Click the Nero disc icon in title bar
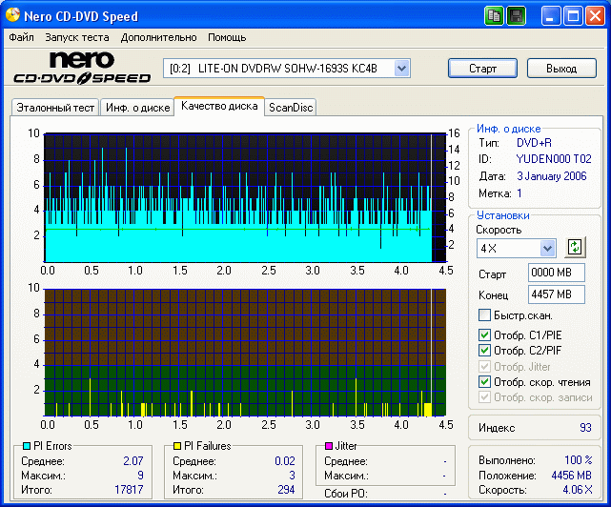This screenshot has width=611, height=507. 12,16
